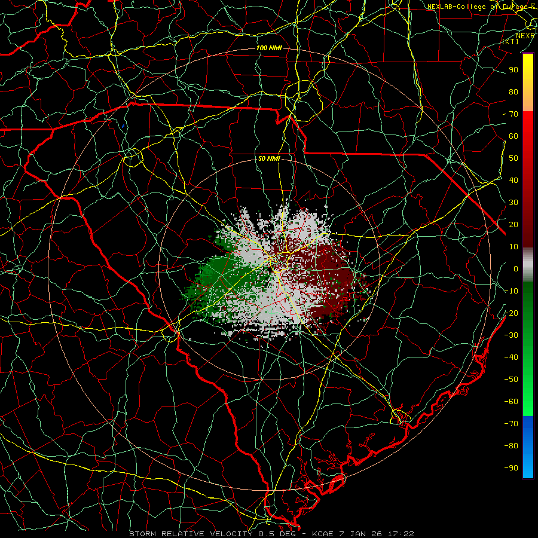The image size is (538, 538).
Task: Select the -40 value on velocity scale
Action: [x=511, y=357]
